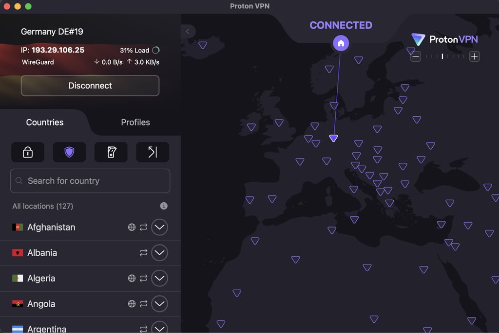Select the Angola country row
The height and width of the screenshot is (333, 499).
pos(90,304)
